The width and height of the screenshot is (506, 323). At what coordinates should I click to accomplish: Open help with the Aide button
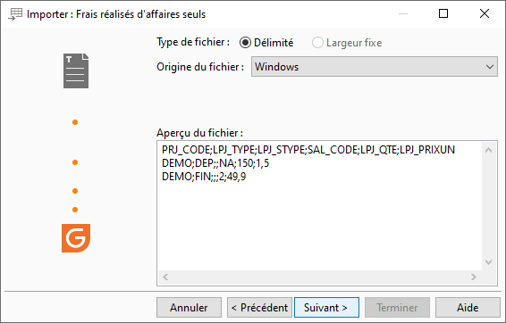point(468,308)
